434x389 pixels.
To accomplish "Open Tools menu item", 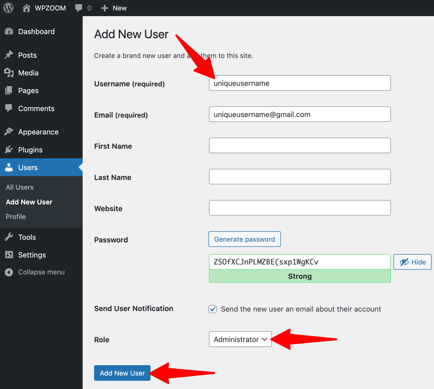I will [x=41, y=237].
